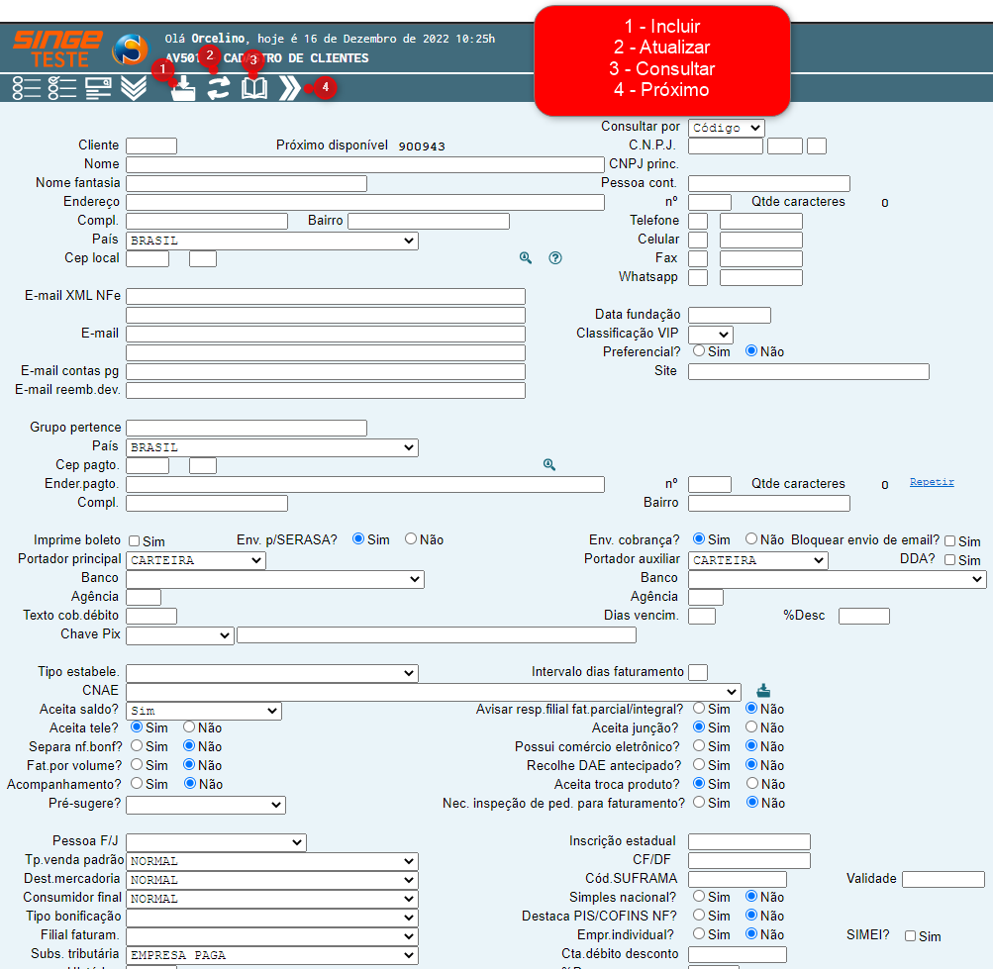
Task: Click the double down-chevrons toolbar icon
Action: (134, 88)
